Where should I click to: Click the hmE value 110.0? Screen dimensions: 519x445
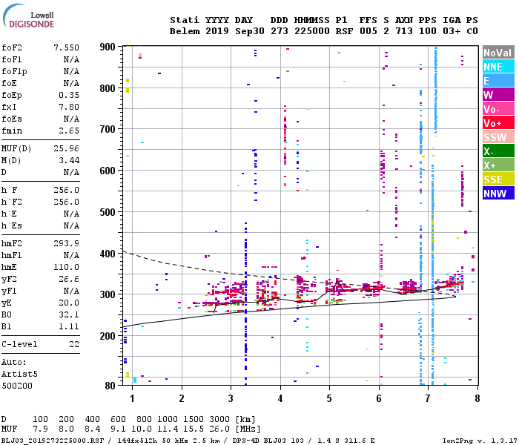[67, 268]
